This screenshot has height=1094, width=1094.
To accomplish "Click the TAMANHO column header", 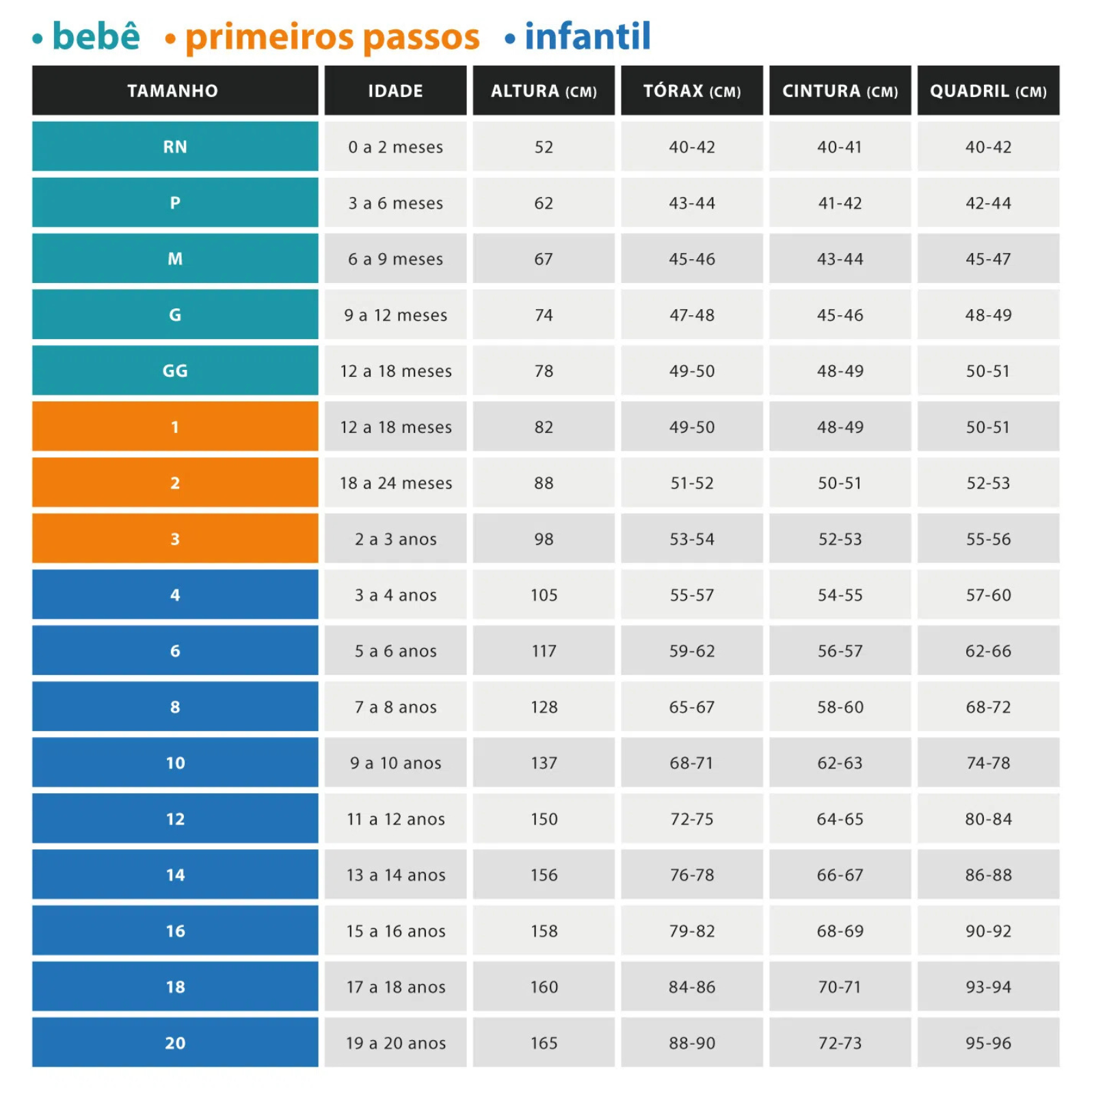I will pyautogui.click(x=174, y=91).
